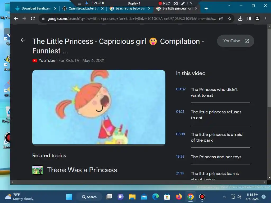Image resolution: width=271 pixels, height=203 pixels.
Task: Open the weather widget 75°F Mostly cloudy
Action: (19, 197)
